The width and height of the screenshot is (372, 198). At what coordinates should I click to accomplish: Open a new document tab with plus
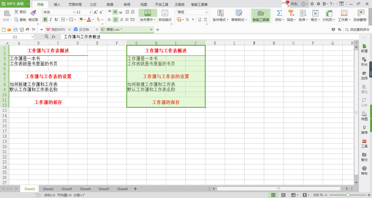157,29
